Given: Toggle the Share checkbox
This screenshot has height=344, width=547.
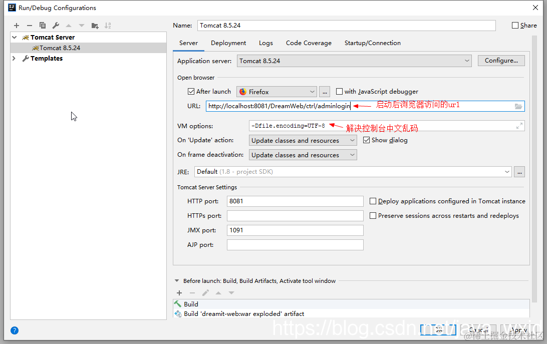Looking at the screenshot, I should click(x=515, y=26).
